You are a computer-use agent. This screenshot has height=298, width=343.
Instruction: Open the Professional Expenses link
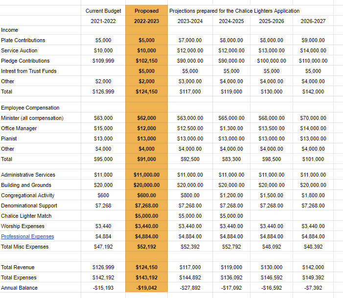click(27, 236)
